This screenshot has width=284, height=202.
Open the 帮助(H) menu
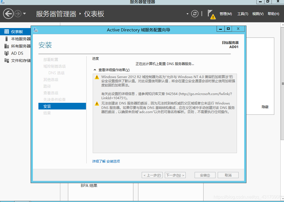(x=273, y=14)
